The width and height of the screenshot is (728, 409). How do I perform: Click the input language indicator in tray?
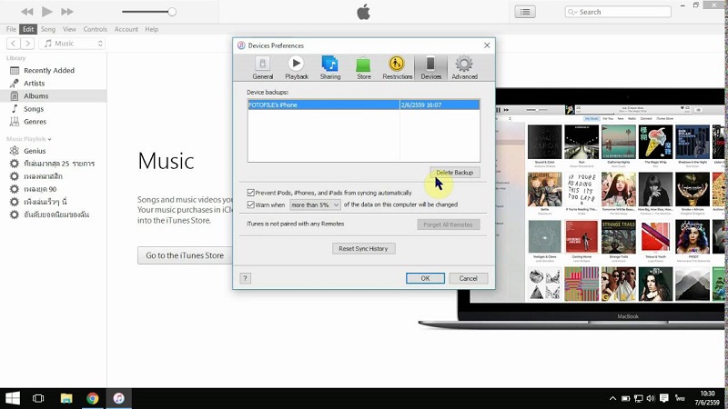pyautogui.click(x=680, y=398)
